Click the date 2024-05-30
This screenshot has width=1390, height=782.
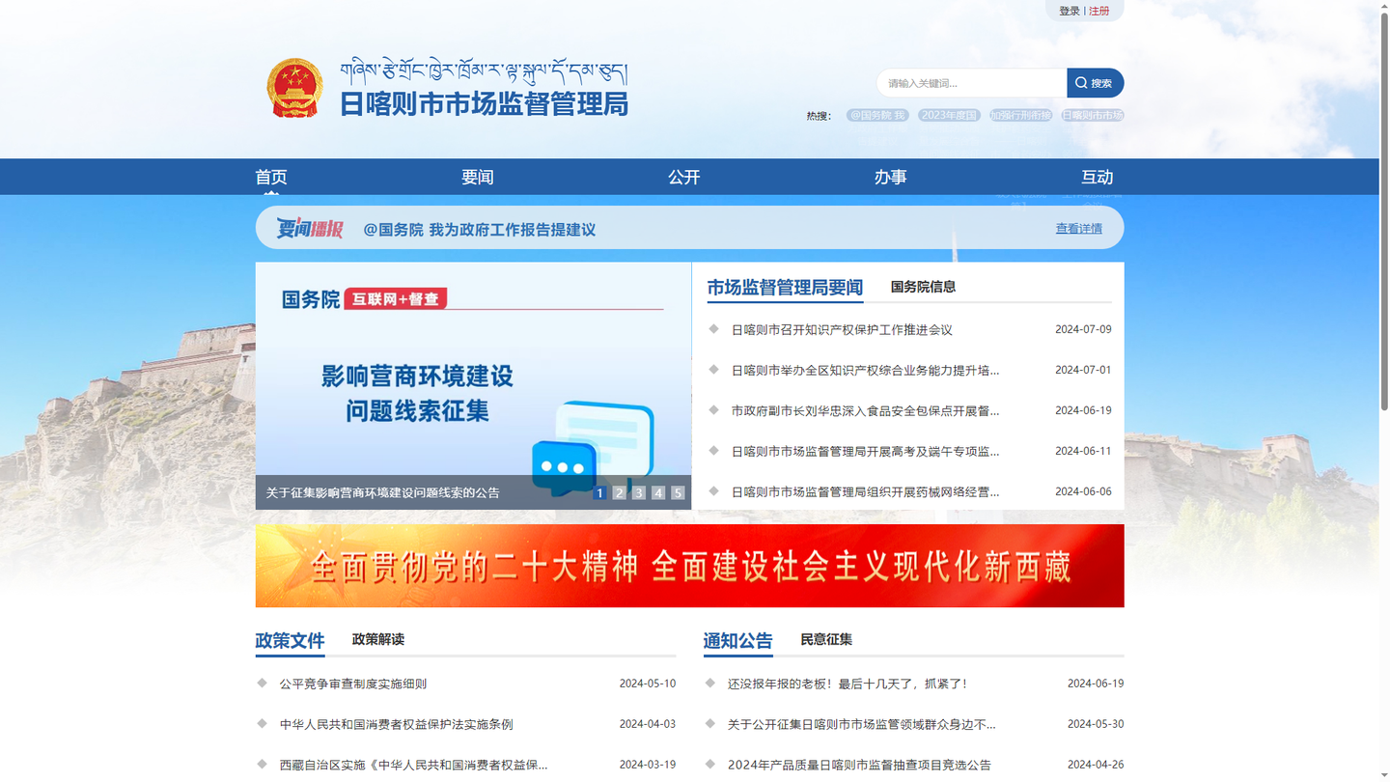1096,724
